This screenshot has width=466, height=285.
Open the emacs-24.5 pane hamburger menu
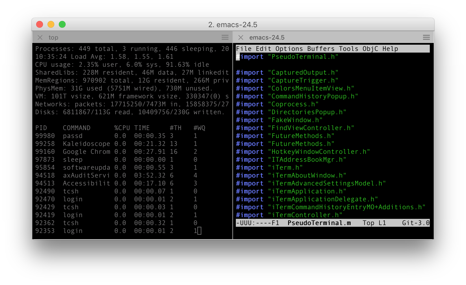coord(426,38)
